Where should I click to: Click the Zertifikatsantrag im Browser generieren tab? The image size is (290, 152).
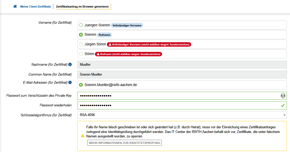coord(82,7)
